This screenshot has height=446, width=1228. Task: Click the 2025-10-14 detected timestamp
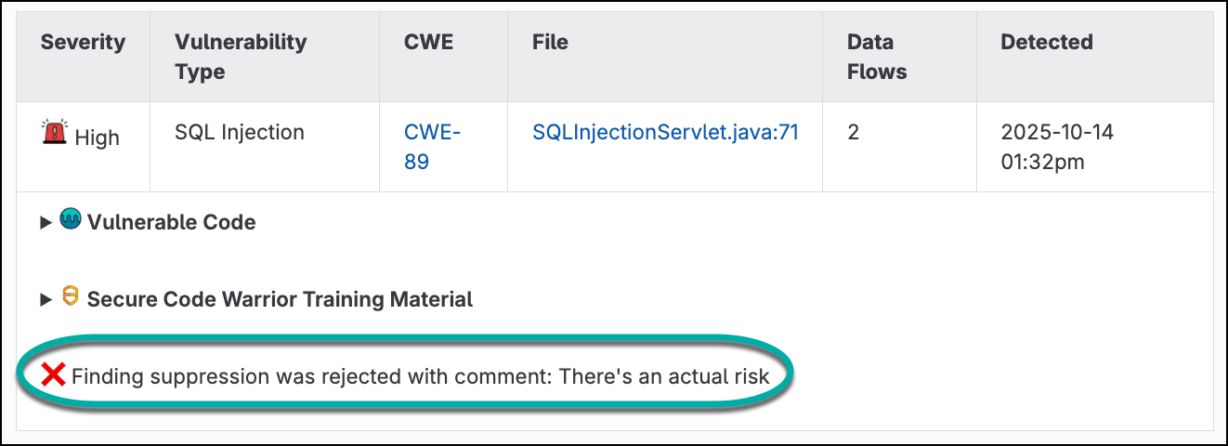1056,147
